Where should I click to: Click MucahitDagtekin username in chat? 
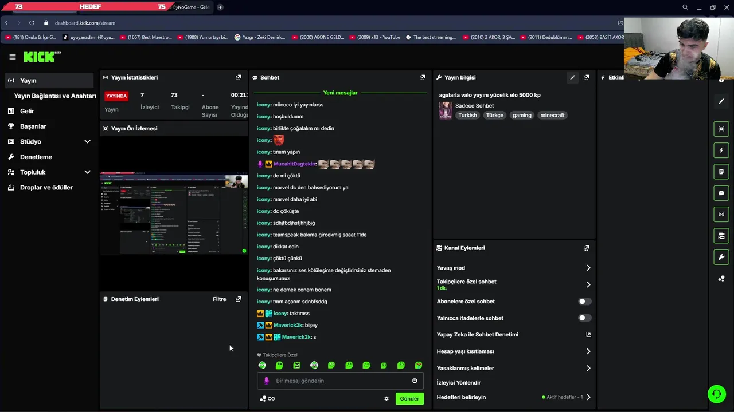coord(294,164)
